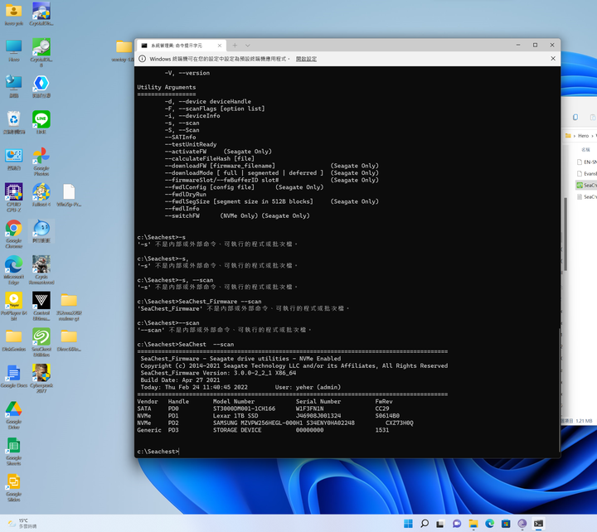Image resolution: width=597 pixels, height=532 pixels.
Task: Close the Command Prompt tab
Action: point(220,46)
